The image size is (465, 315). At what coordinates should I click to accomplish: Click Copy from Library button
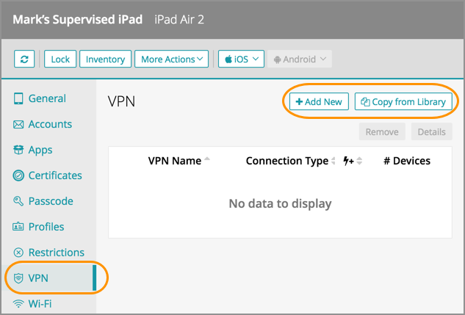coord(403,102)
